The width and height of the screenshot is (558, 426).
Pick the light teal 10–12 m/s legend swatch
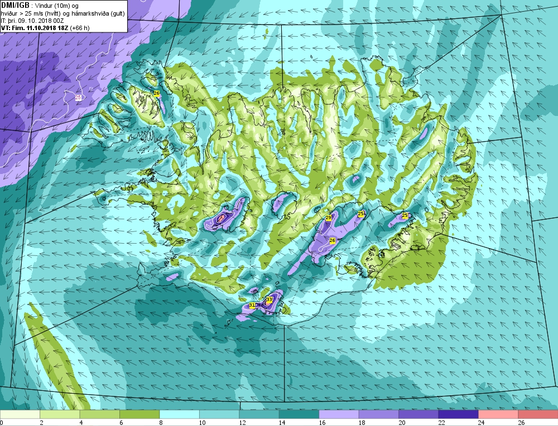(219, 414)
